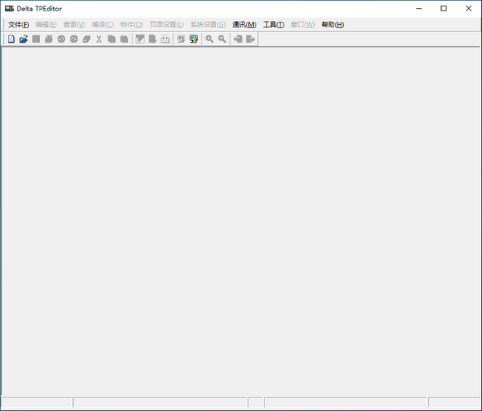Close the Delta TPEditor window
482x411 pixels.
pos(468,9)
